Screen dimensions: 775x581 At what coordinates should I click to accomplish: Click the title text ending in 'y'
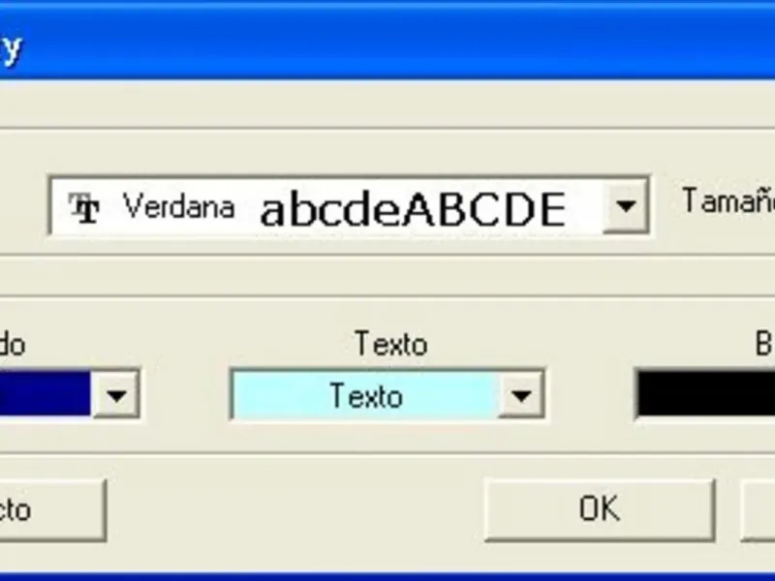(11, 47)
